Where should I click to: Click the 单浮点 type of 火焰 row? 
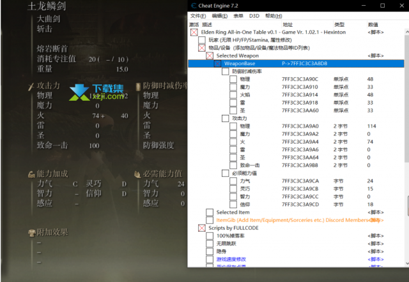pos(341,95)
